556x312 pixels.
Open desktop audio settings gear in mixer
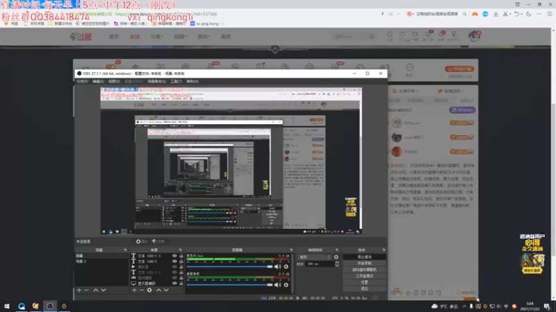(286, 285)
